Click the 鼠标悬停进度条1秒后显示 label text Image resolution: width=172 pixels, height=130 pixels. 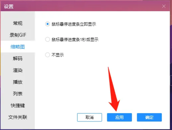pyautogui.click(x=75, y=40)
